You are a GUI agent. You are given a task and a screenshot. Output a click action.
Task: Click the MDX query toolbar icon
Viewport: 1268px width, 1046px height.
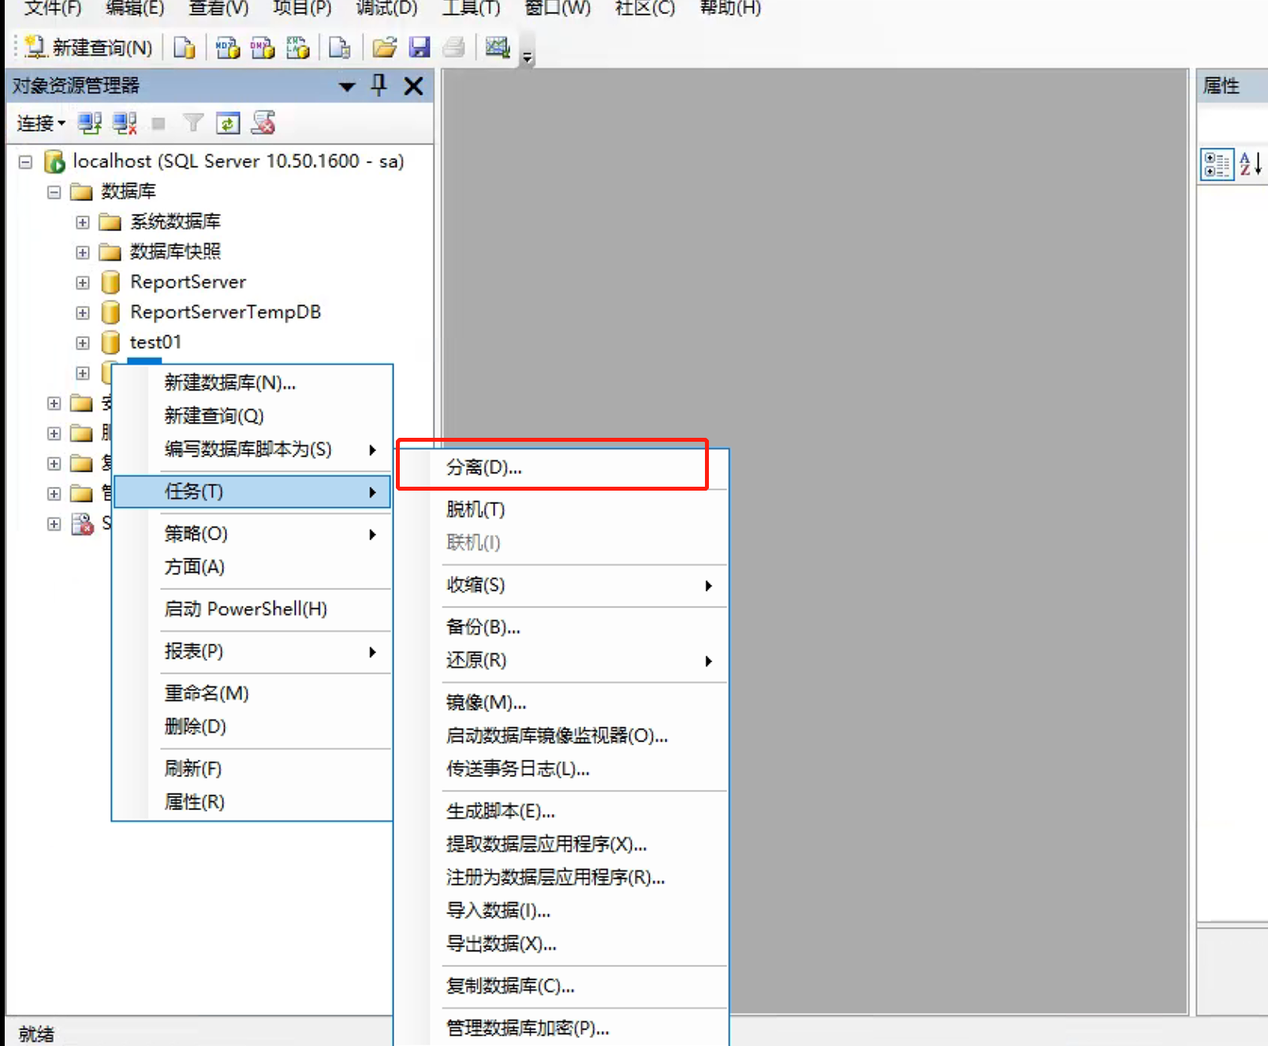tap(228, 47)
